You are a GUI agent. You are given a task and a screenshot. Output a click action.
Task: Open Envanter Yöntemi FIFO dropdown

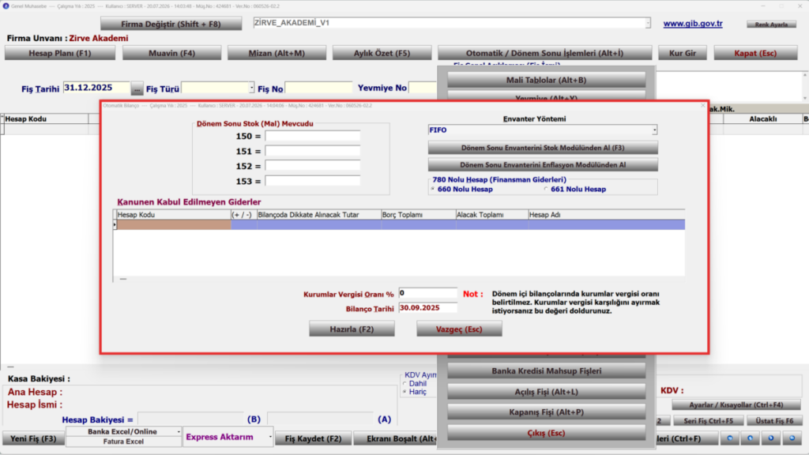click(654, 130)
